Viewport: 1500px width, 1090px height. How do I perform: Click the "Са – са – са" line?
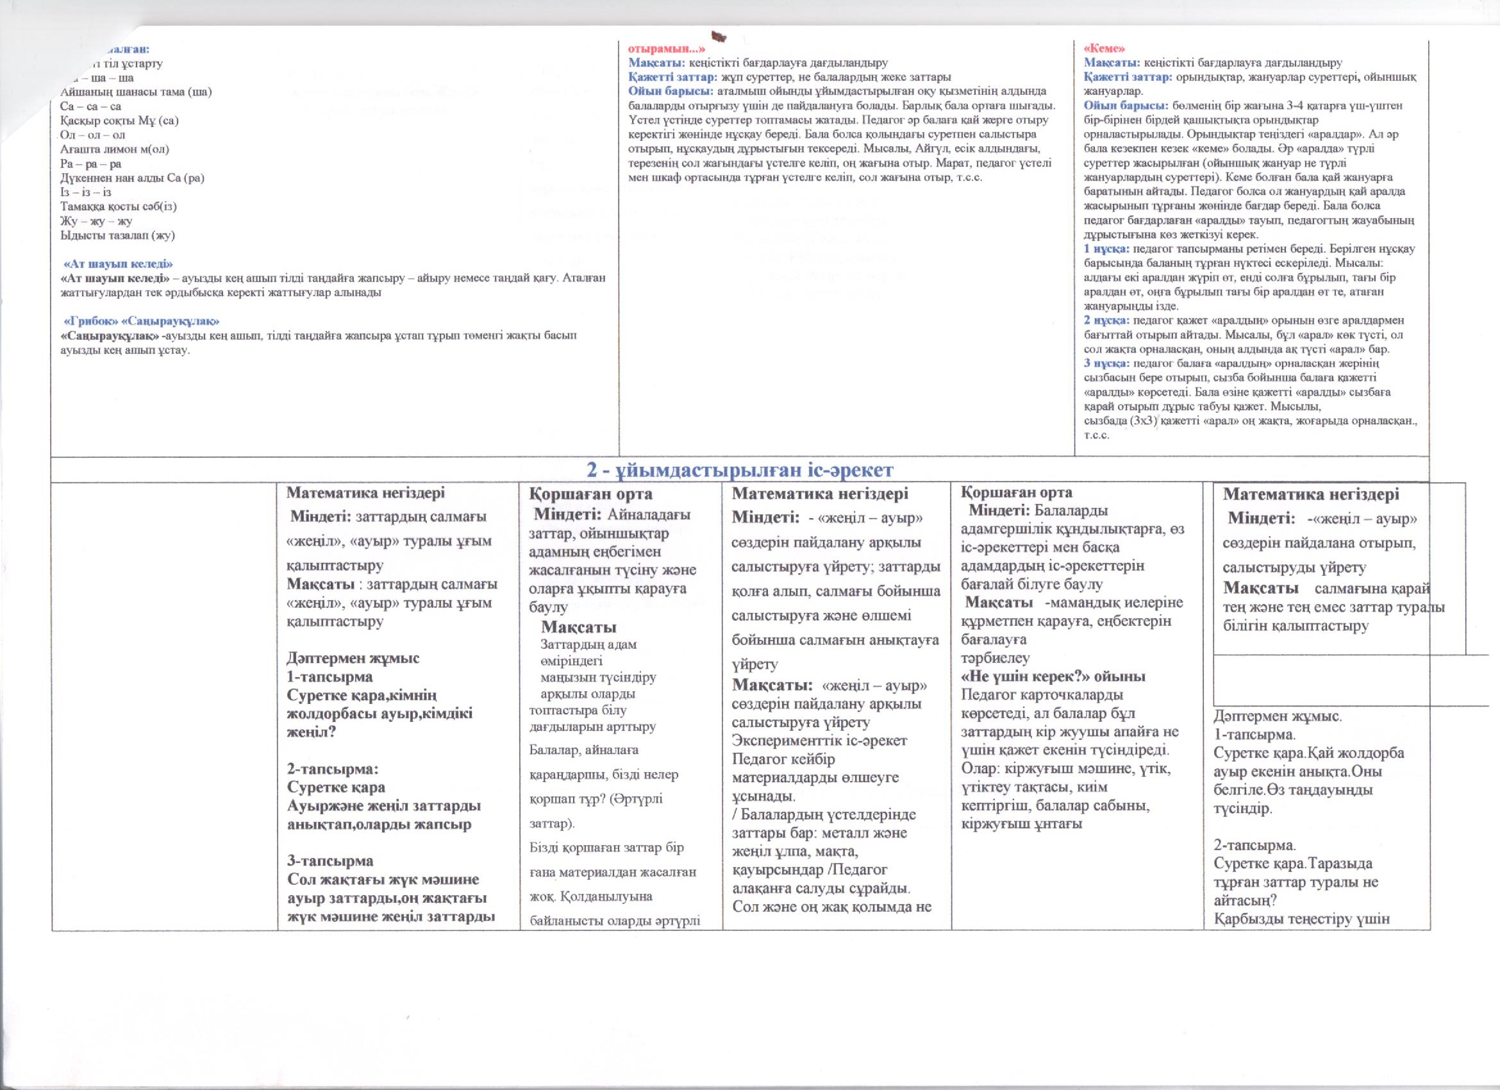click(x=90, y=106)
